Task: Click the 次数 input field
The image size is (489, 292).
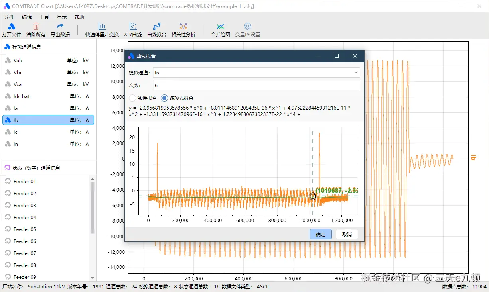Action: [x=256, y=85]
